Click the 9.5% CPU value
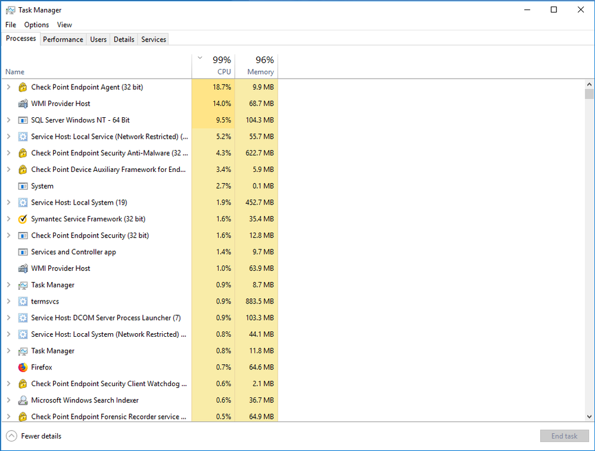 [x=223, y=120]
